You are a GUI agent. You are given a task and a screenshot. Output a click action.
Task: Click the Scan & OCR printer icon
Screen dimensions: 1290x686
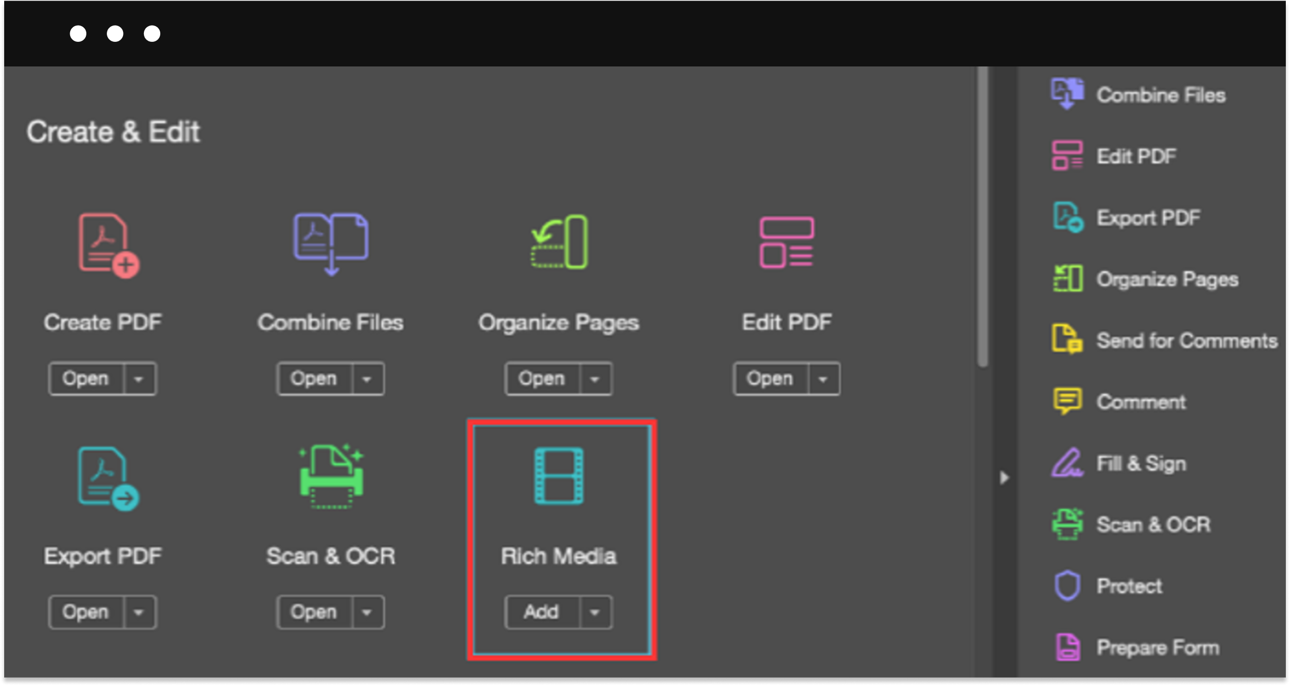point(331,477)
